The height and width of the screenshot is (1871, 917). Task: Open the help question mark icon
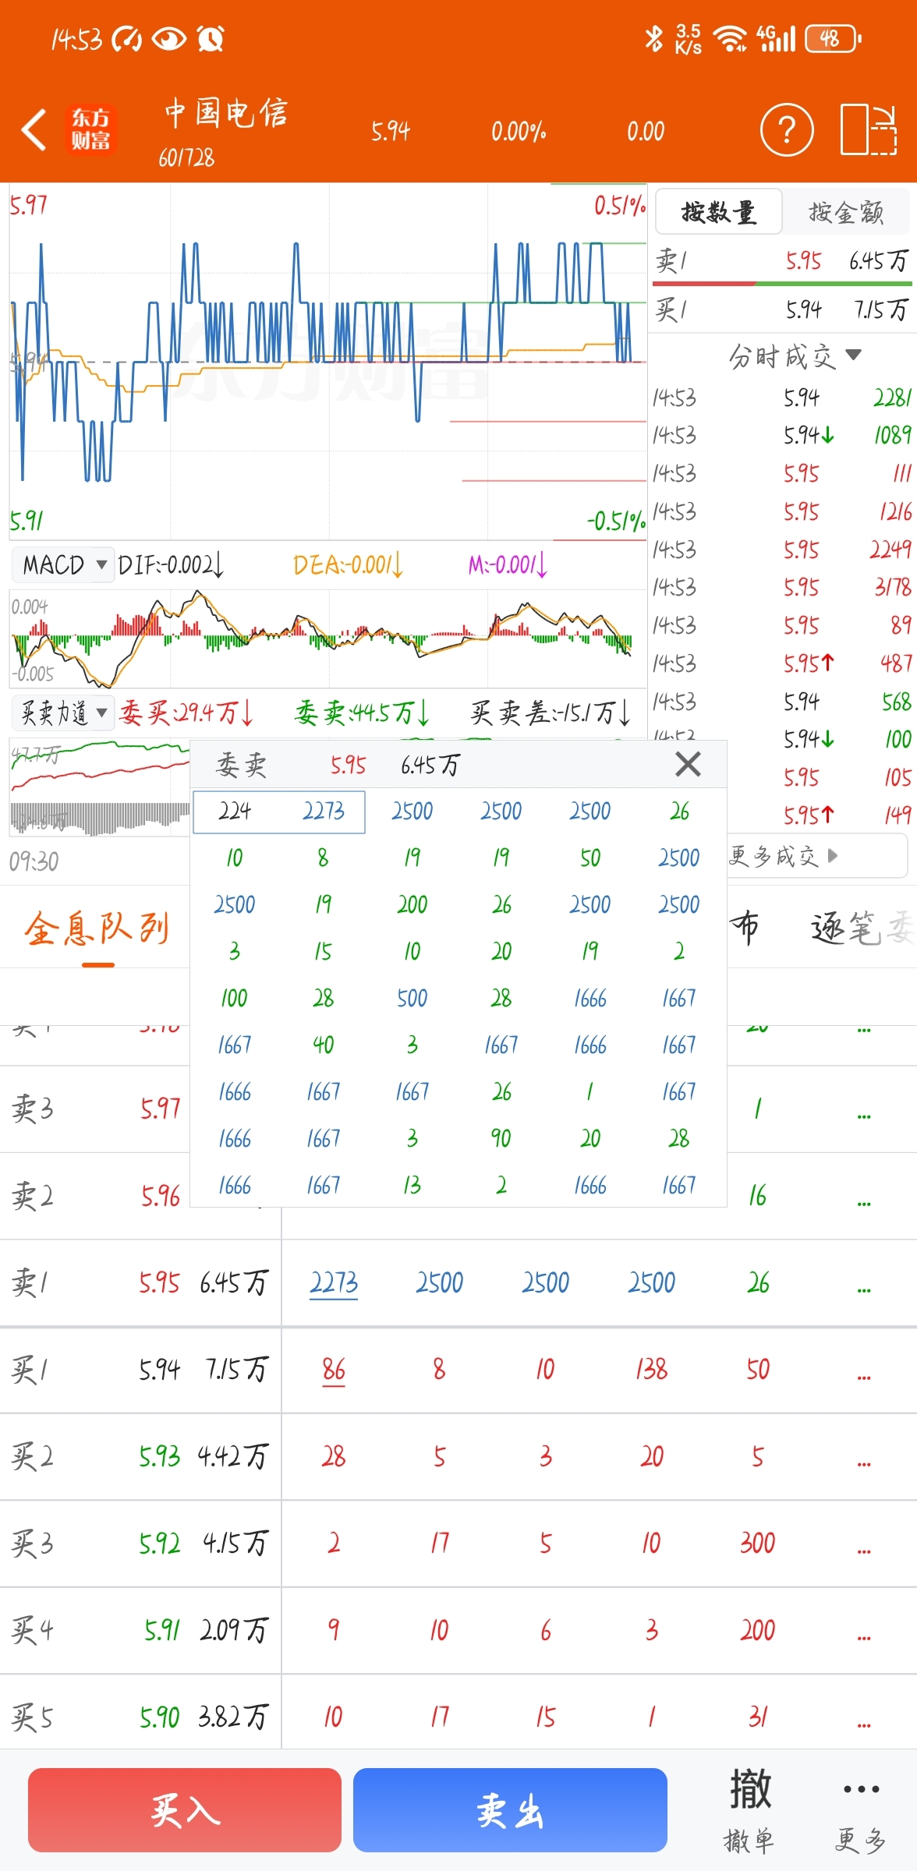click(x=787, y=129)
